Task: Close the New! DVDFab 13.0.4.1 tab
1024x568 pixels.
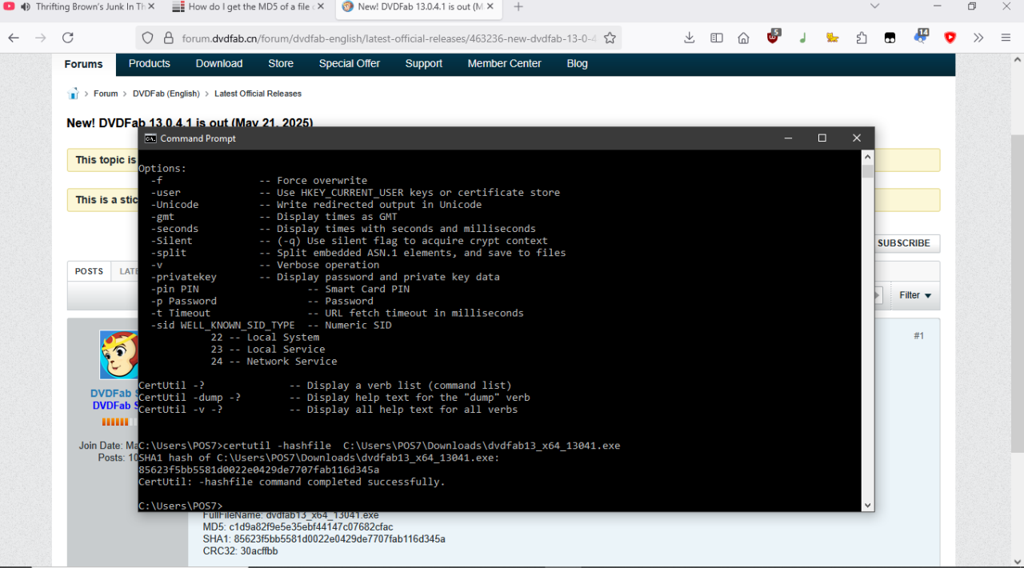Action: click(x=490, y=6)
